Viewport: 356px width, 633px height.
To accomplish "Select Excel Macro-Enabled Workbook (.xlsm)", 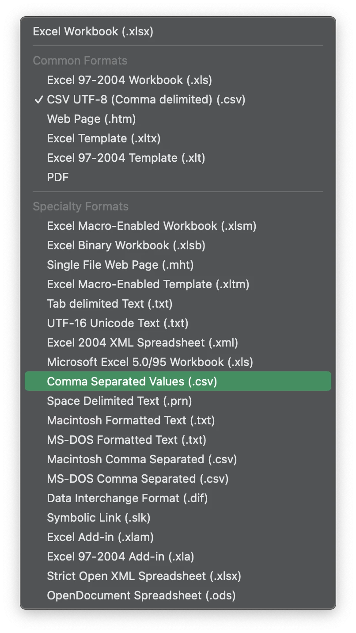I will (178, 226).
